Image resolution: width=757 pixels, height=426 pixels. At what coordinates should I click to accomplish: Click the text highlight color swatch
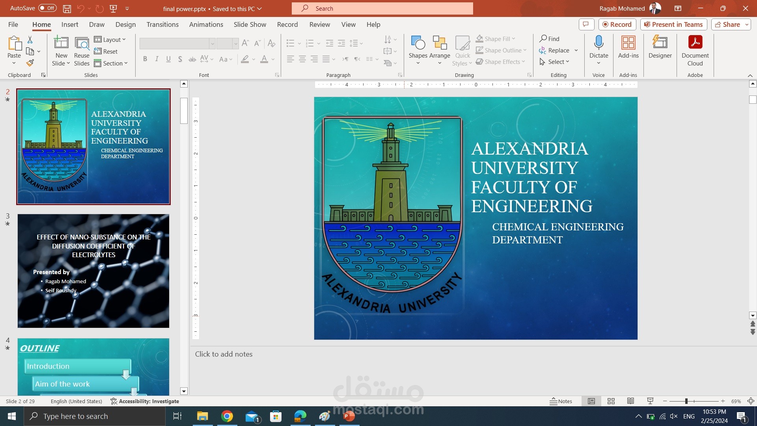[x=245, y=59]
